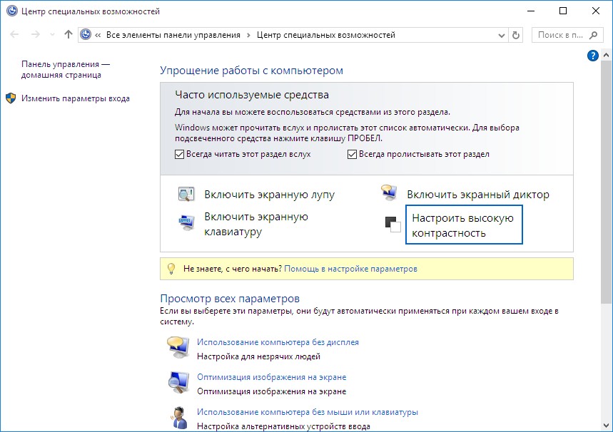
Task: Click "Все элементы панели управления" breadcrumb
Action: 173,35
